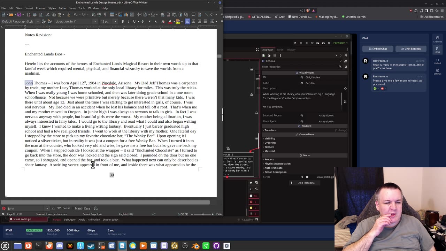Open Liberation Serif font name dropdown
The height and width of the screenshot is (251, 446).
[95, 21]
